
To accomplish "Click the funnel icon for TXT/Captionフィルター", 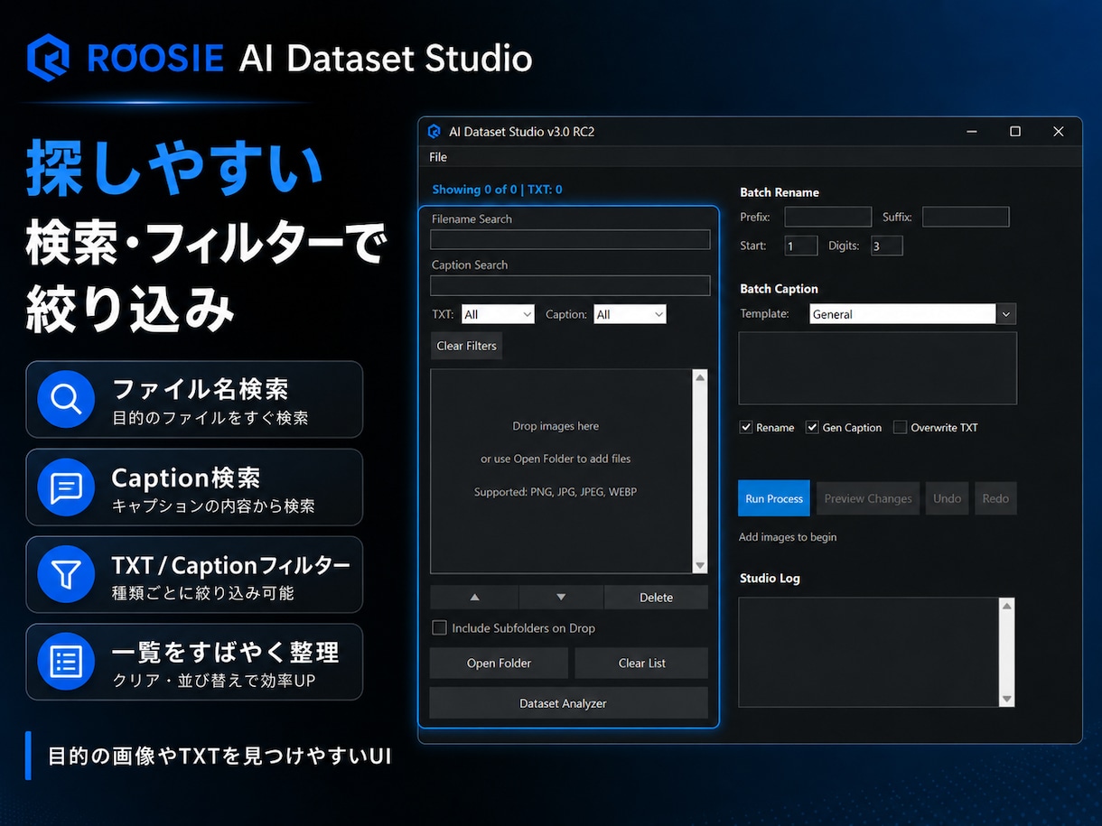I will tap(66, 574).
